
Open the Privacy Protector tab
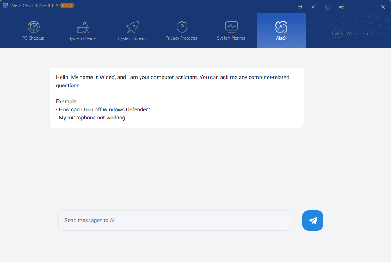(182, 31)
